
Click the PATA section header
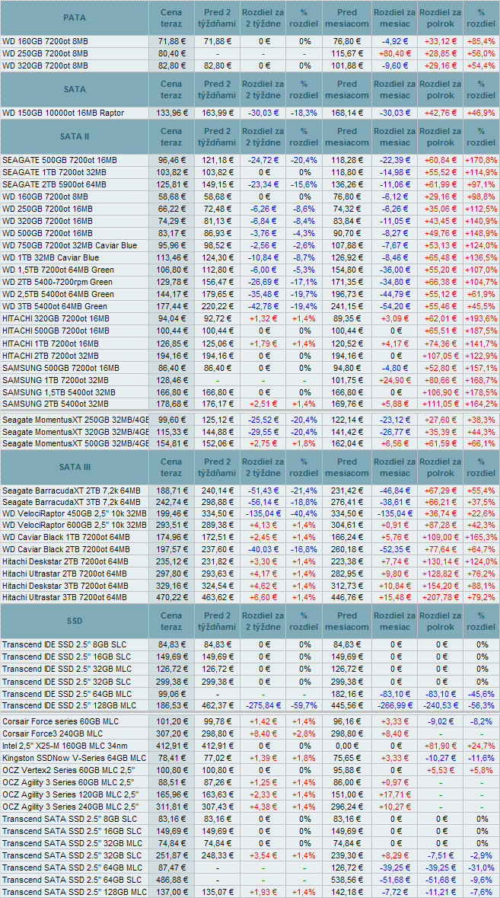(x=75, y=18)
